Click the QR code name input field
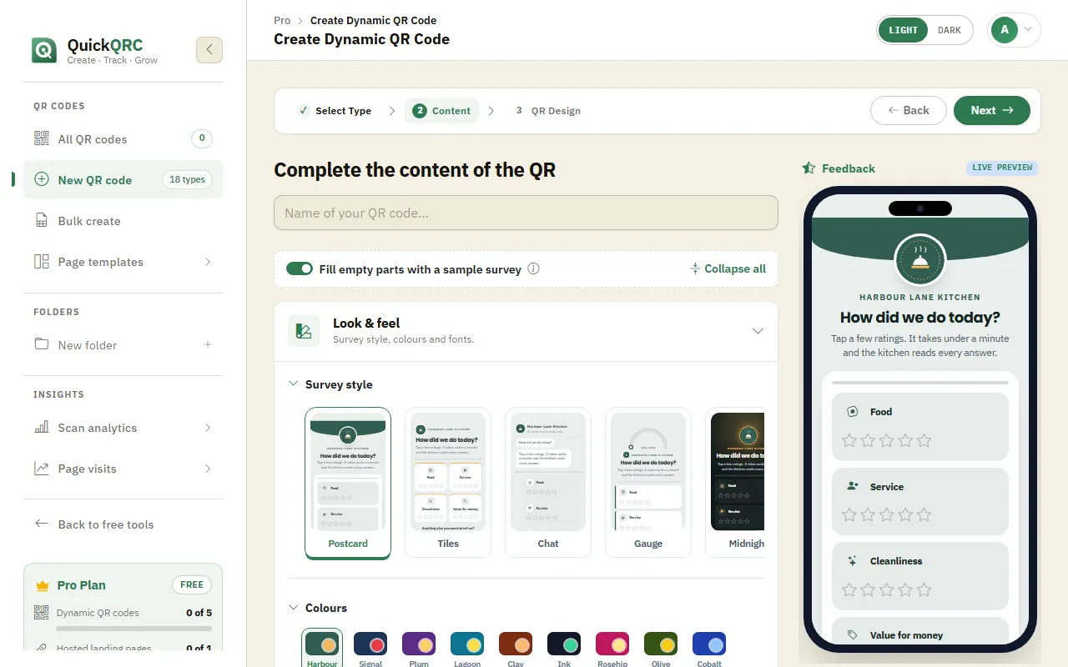This screenshot has width=1068, height=667. pyautogui.click(x=526, y=213)
